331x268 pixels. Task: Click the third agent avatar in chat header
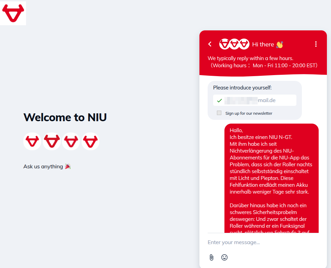coord(244,44)
